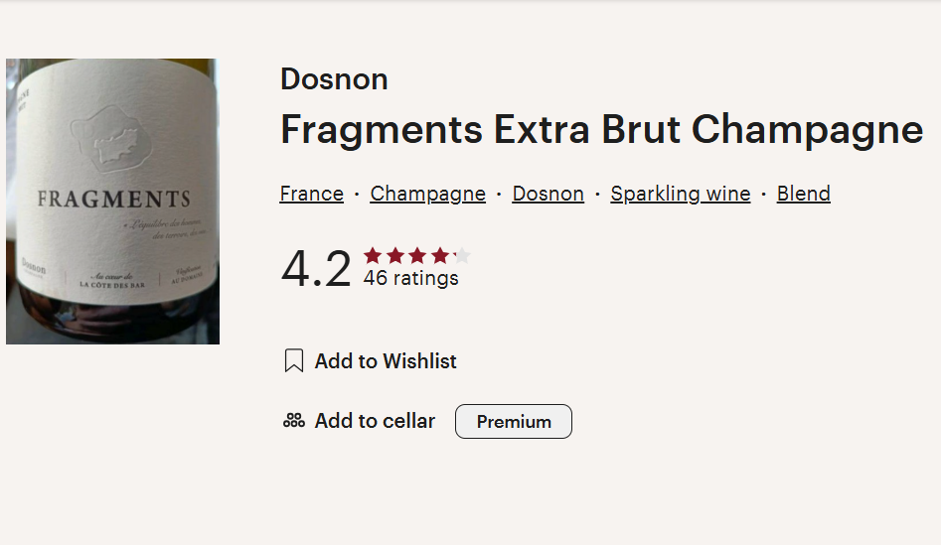Click the bookmark icon for Wishlist
Image resolution: width=941 pixels, height=546 pixels.
293,360
